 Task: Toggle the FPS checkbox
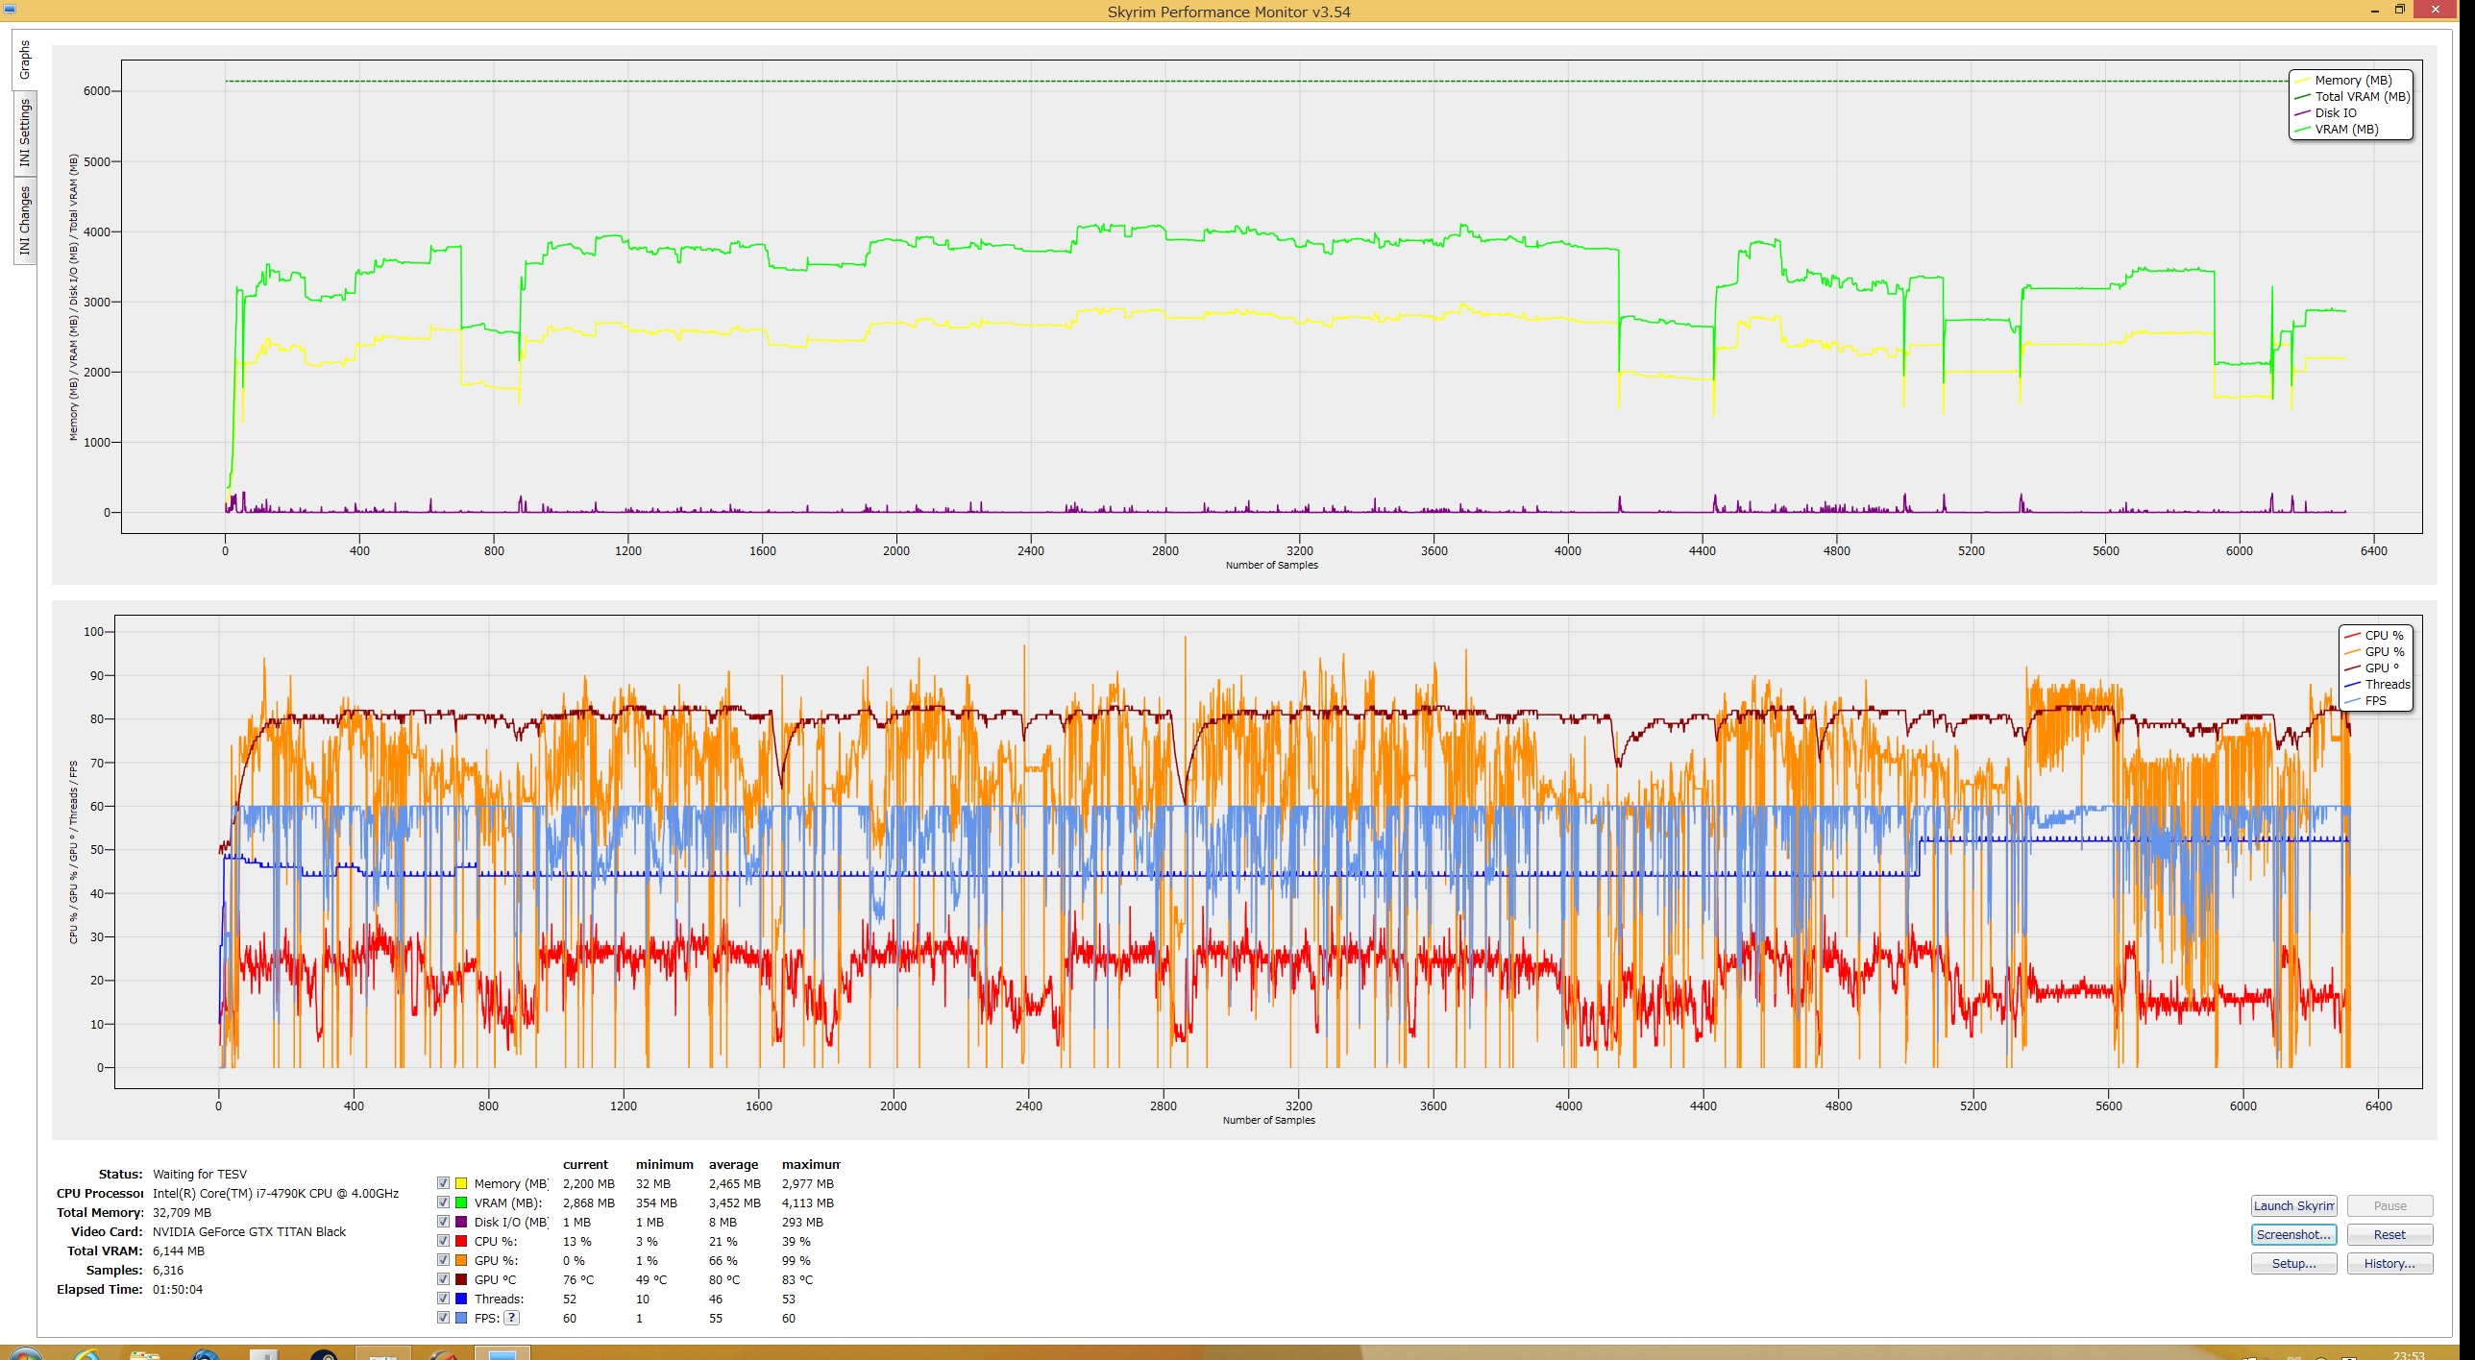click(443, 1318)
